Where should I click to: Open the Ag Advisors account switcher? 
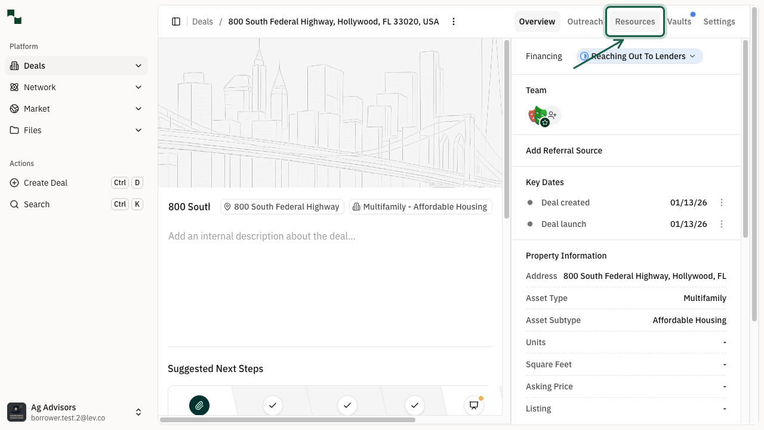click(138, 412)
